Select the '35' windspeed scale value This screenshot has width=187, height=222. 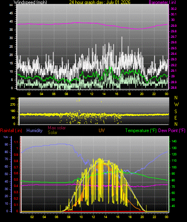[11, 30]
